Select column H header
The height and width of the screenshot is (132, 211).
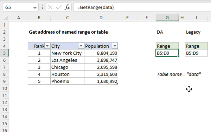pyautogui.click(x=182, y=18)
